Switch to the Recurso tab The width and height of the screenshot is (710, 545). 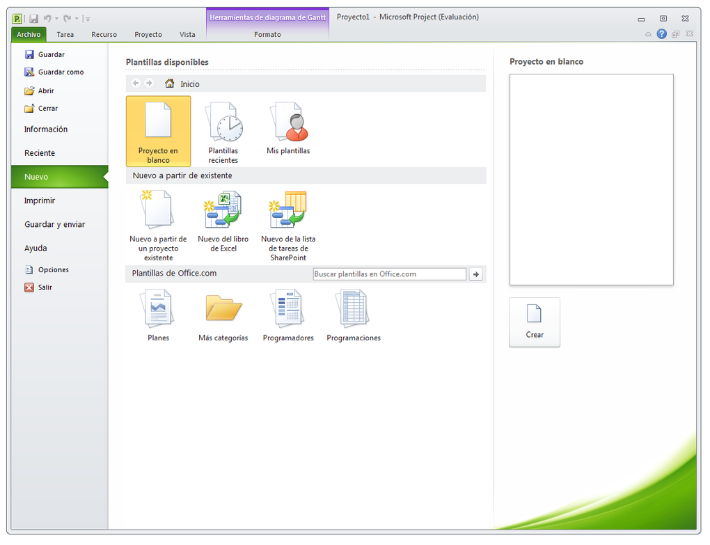(x=104, y=34)
